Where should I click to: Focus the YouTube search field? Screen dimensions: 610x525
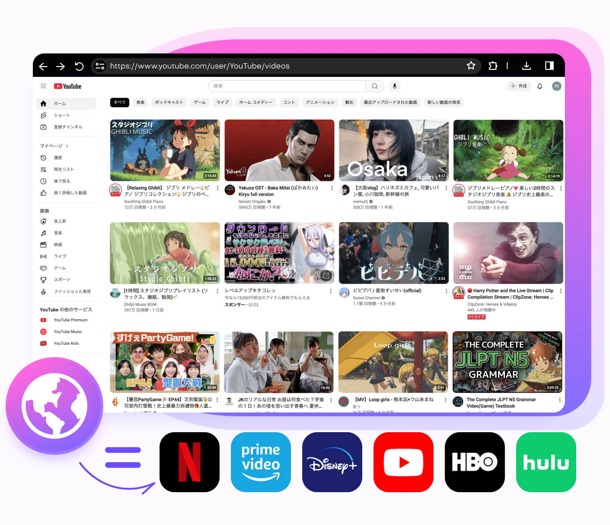[287, 86]
